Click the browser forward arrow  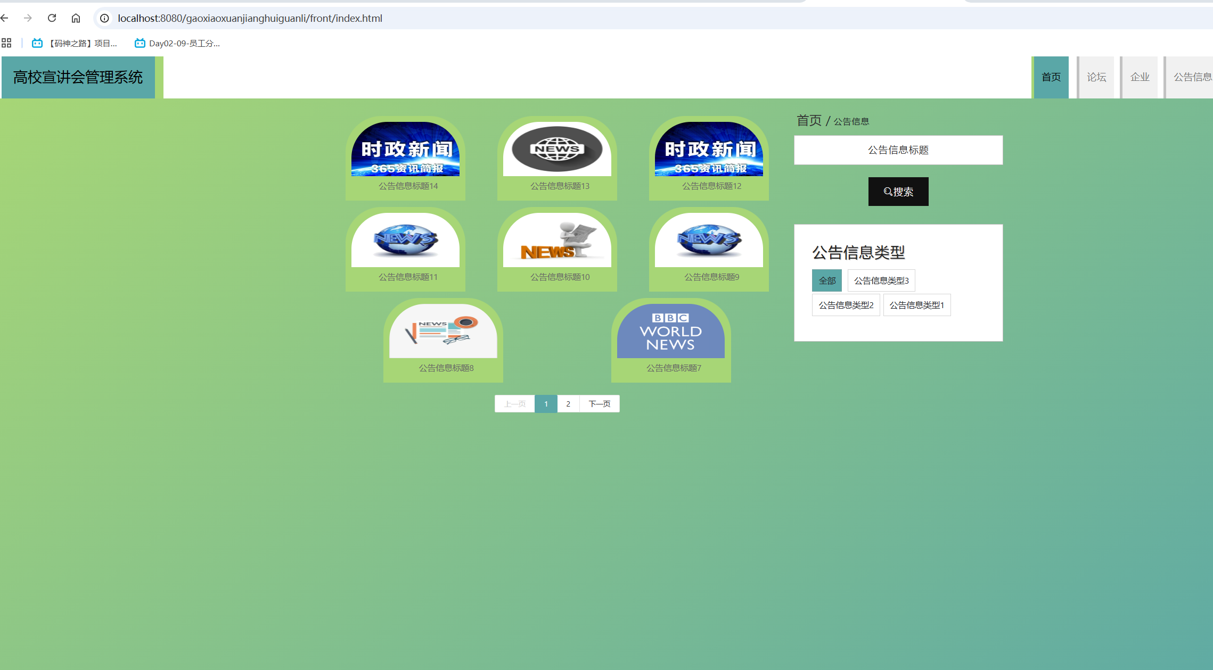coord(28,18)
